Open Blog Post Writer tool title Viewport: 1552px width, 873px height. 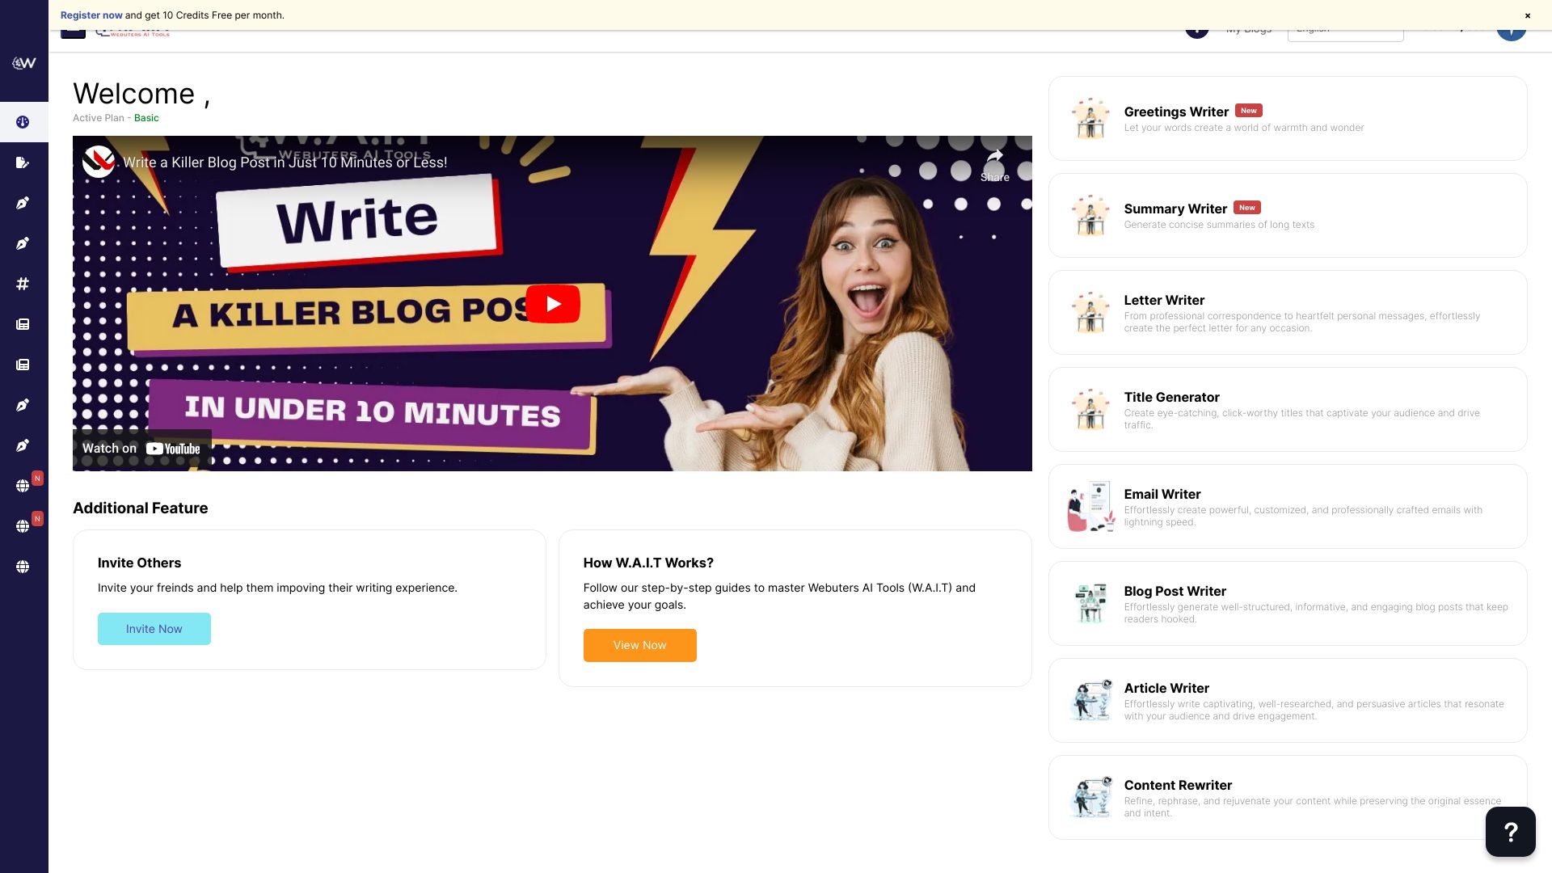click(1175, 591)
